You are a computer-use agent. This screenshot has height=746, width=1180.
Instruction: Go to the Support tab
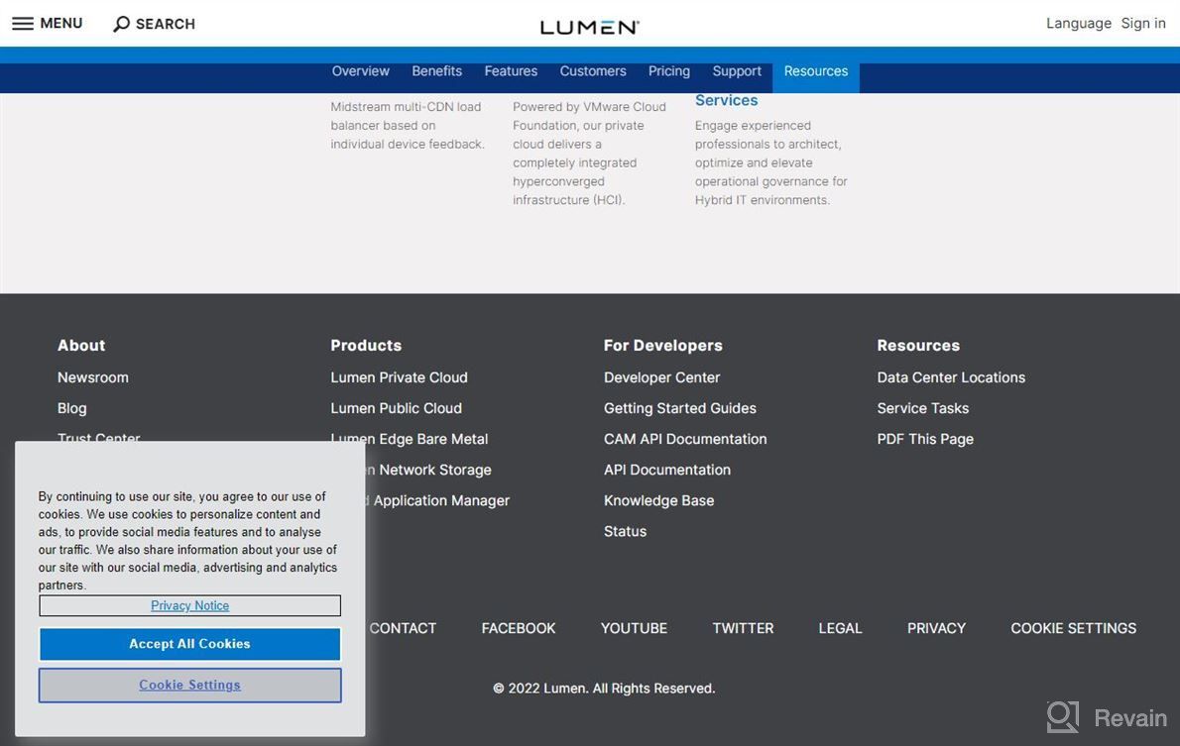point(737,71)
